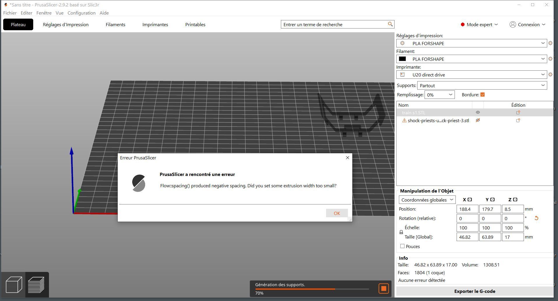Open the Filament preset dropdown

pos(471,59)
